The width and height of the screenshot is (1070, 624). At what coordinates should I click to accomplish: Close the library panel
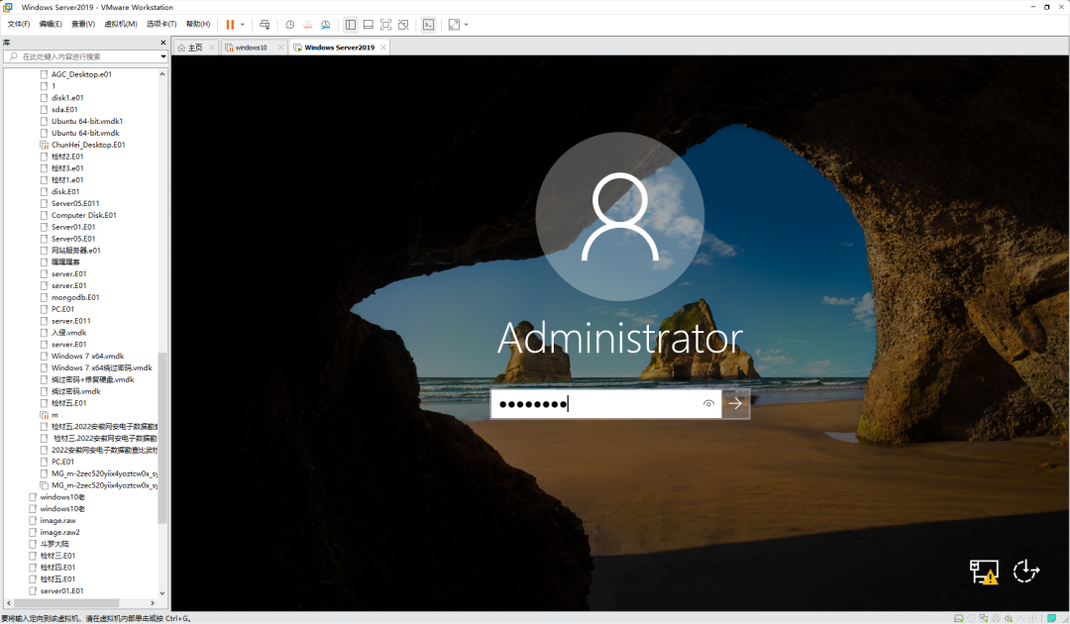(x=162, y=43)
